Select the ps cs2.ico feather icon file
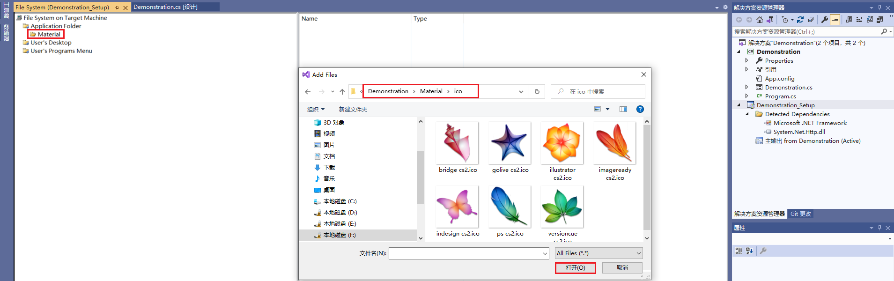The image size is (894, 281). point(510,212)
